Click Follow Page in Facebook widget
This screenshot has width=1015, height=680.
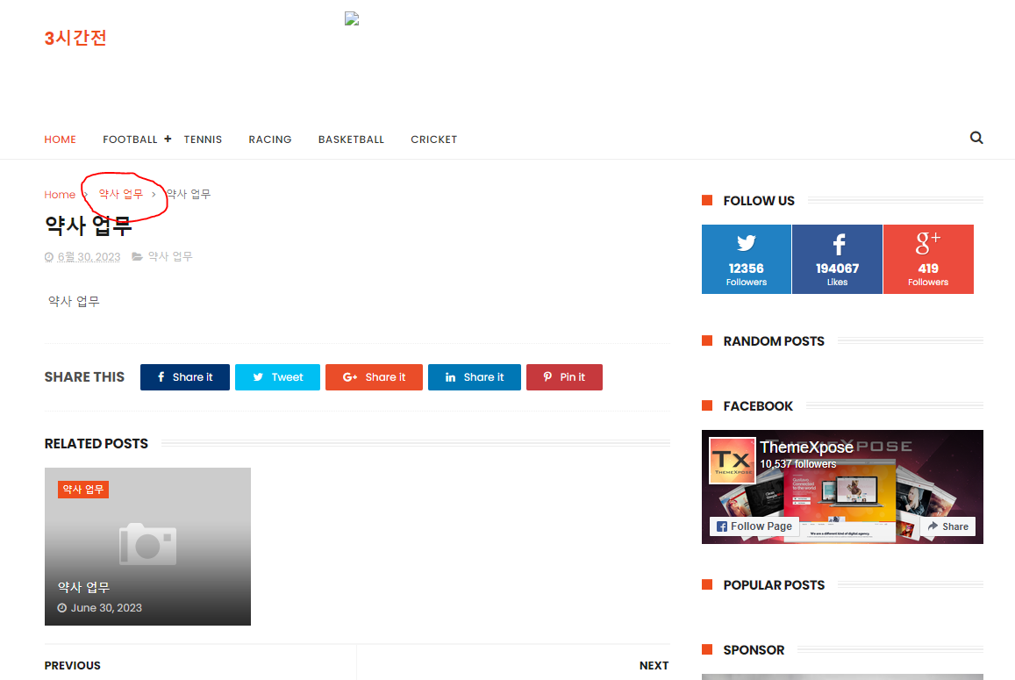tap(754, 526)
